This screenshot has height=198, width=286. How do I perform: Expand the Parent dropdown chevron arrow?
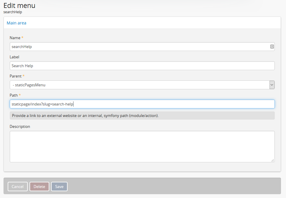point(272,85)
